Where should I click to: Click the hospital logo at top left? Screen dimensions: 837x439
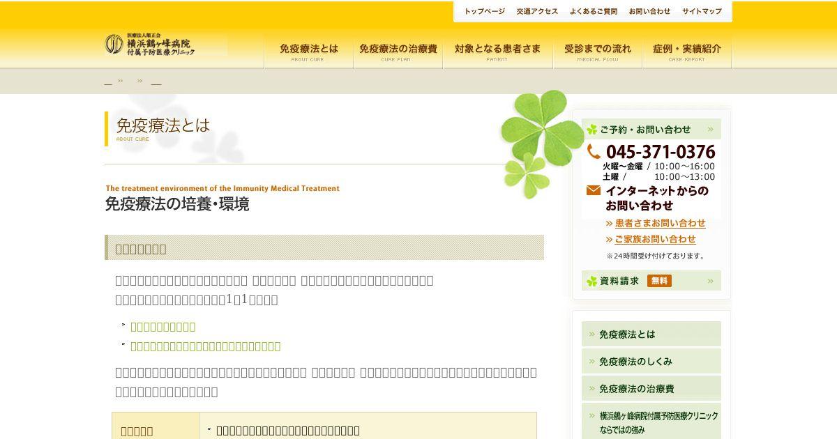(150, 45)
